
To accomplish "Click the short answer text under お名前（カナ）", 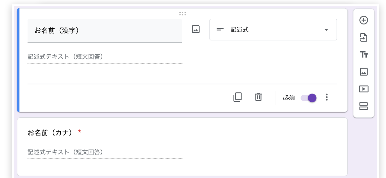I will [x=65, y=152].
